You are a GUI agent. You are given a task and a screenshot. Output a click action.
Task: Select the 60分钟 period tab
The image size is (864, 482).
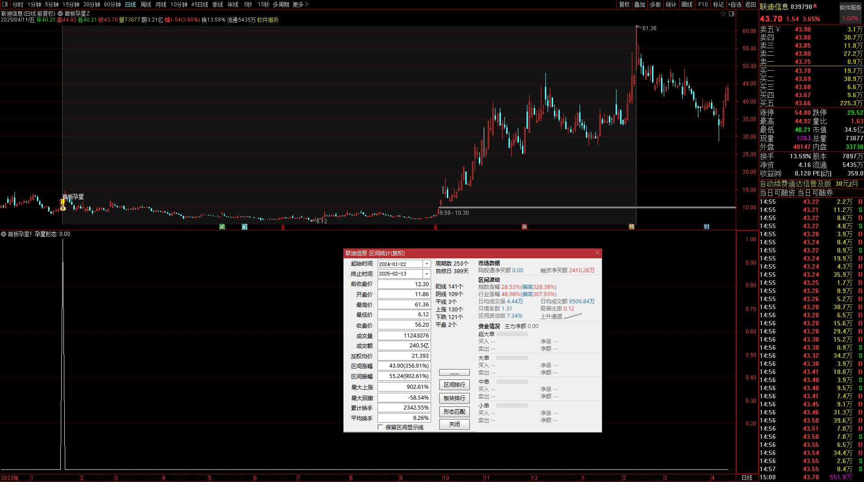coord(112,5)
